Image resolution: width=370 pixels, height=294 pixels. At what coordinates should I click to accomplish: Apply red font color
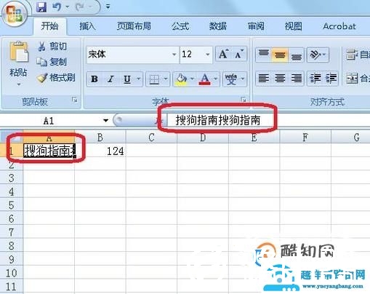(205, 79)
